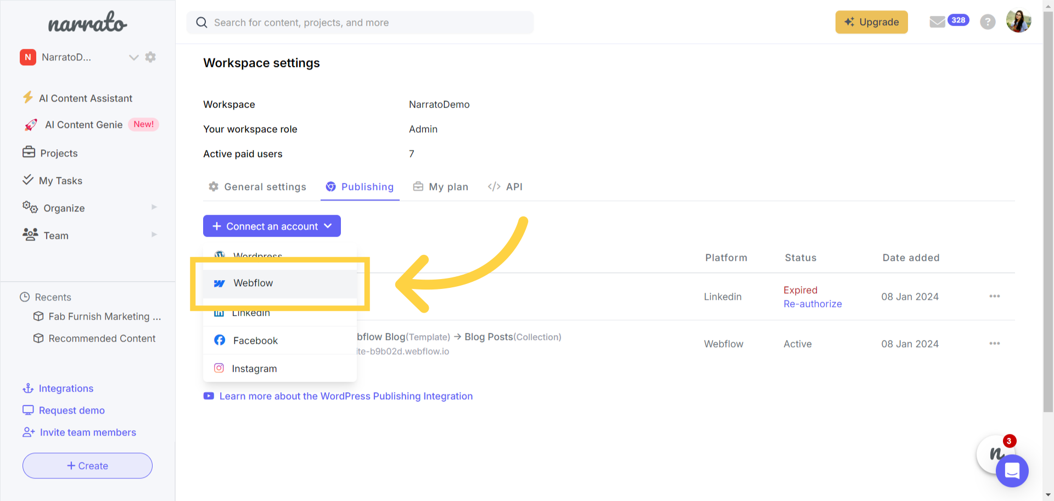The image size is (1054, 501).
Task: Open the help question mark icon
Action: click(x=988, y=22)
